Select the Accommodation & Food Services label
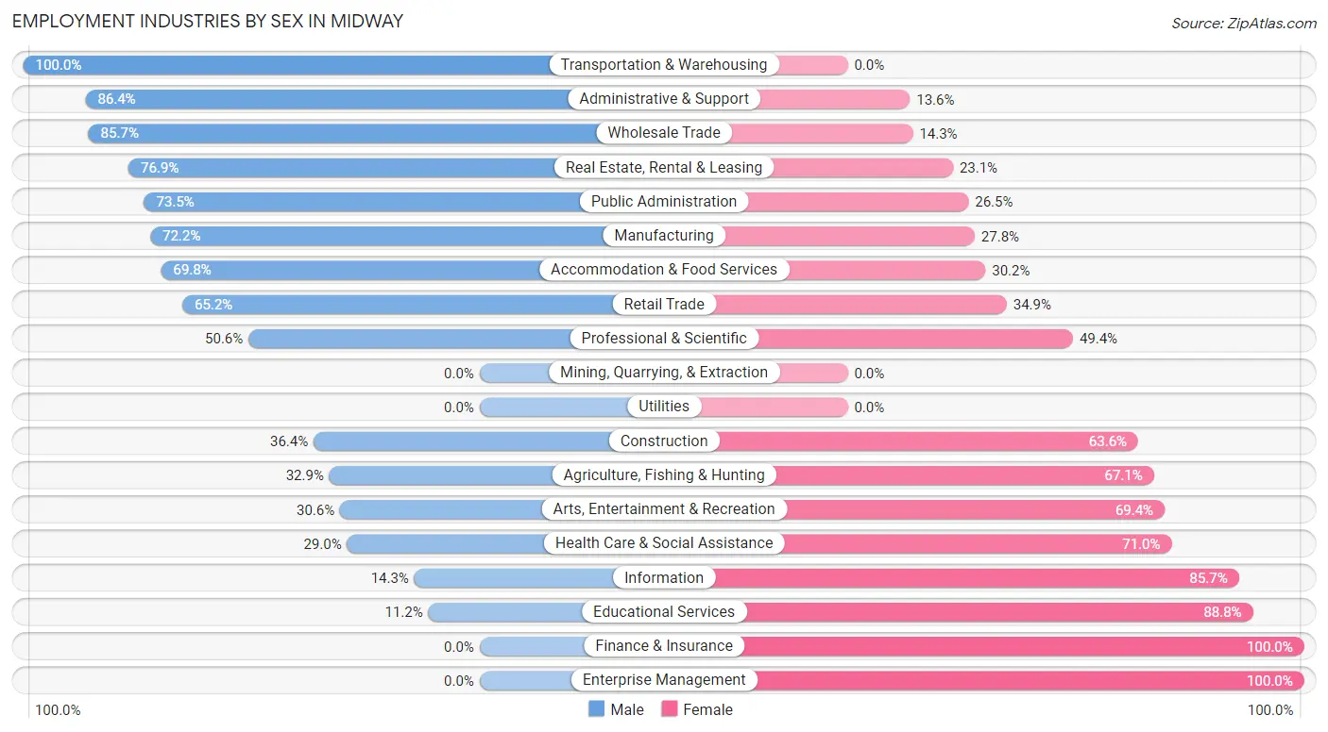Viewport: 1328px width, 732px height. [664, 270]
